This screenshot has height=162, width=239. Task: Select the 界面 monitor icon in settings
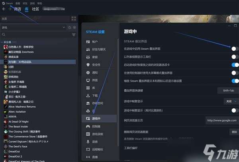[88, 80]
